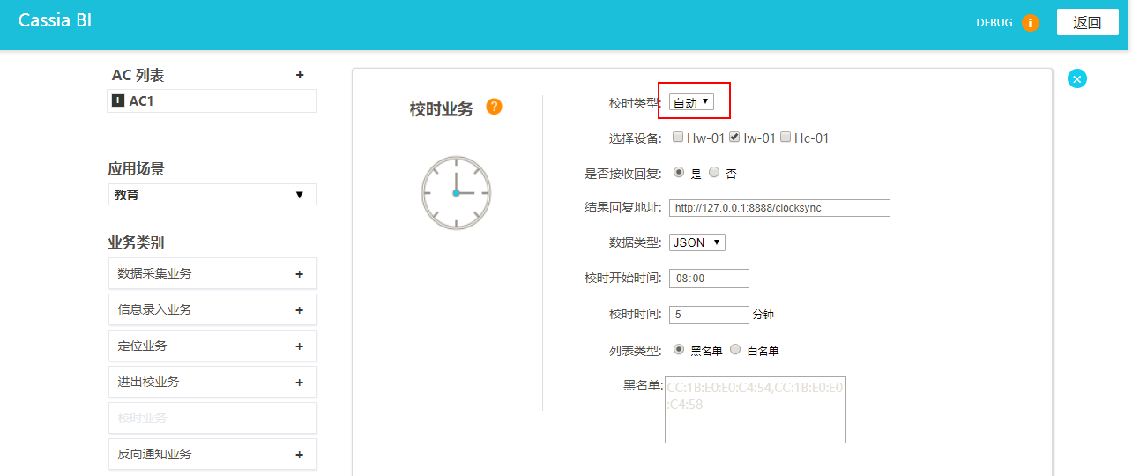Uncheck the Iw-01 device checkbox
Image resolution: width=1147 pixels, height=476 pixels.
point(734,138)
